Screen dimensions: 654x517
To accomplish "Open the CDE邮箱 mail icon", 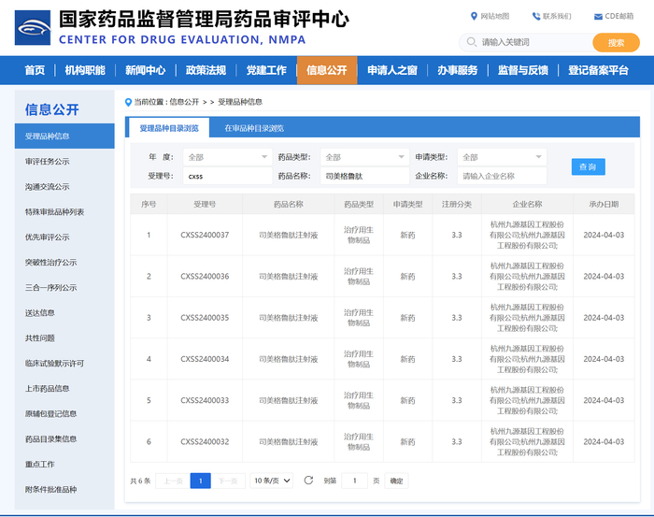I will coord(598,16).
